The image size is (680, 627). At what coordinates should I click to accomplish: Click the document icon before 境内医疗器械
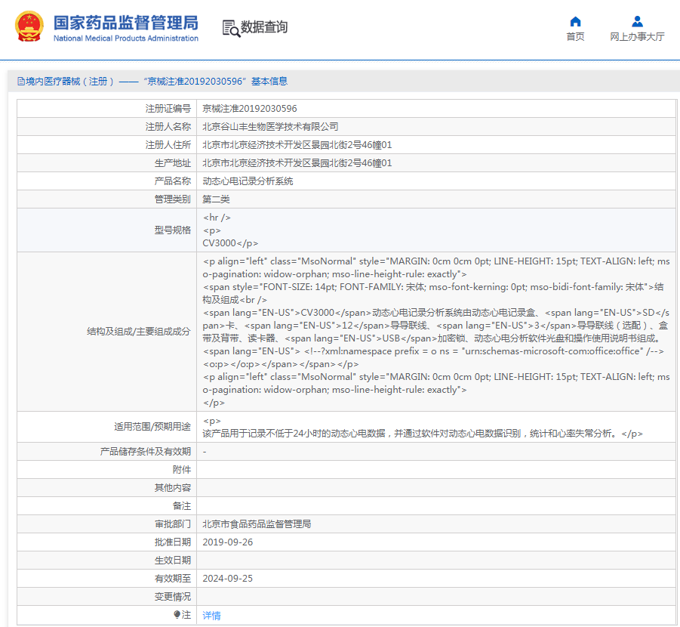(21, 82)
